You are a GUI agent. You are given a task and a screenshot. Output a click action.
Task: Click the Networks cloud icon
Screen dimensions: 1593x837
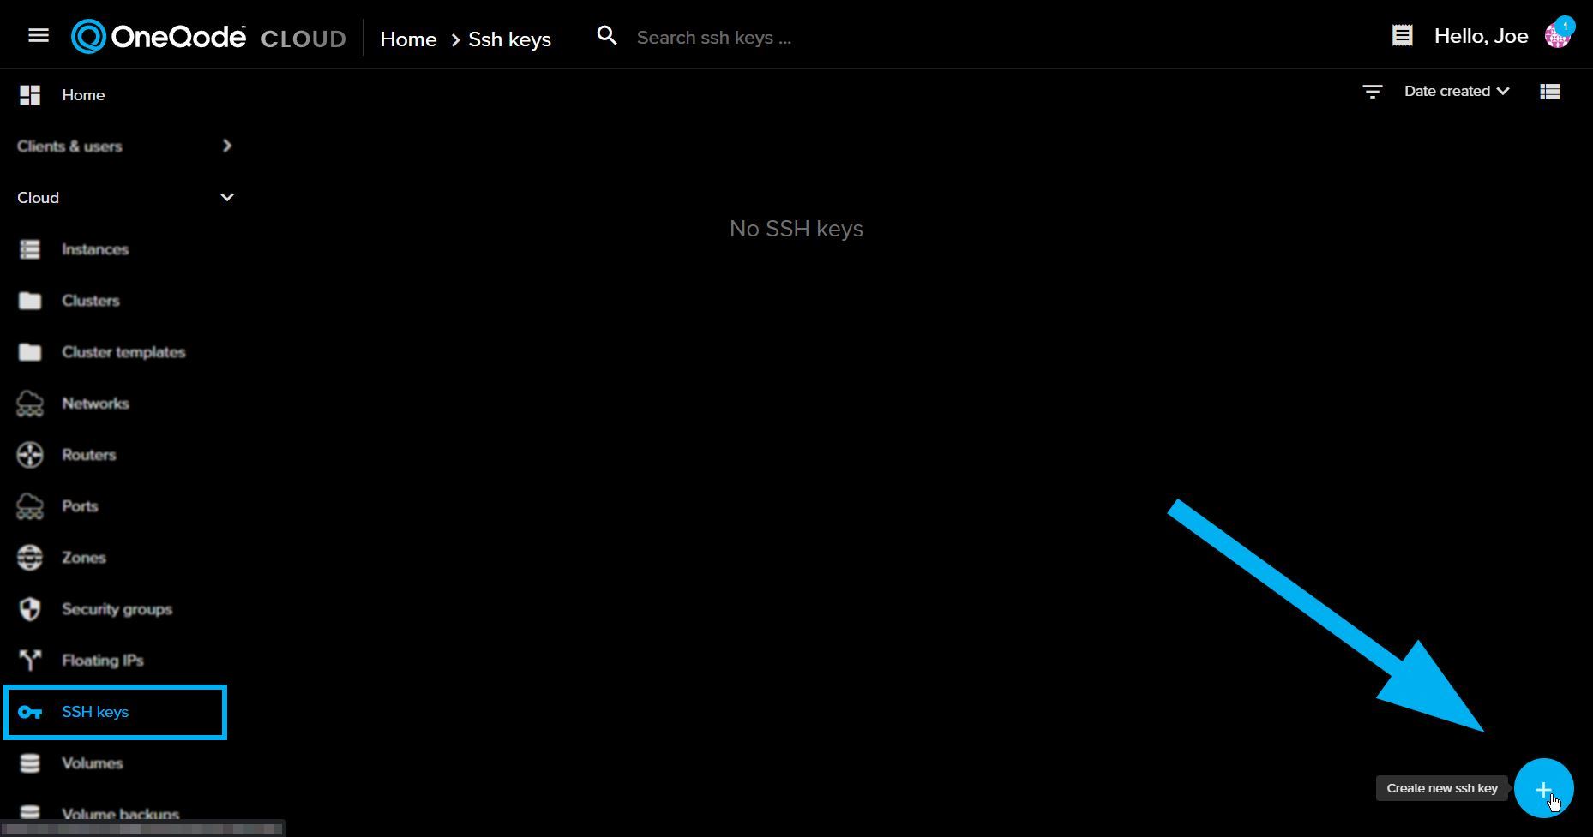29,404
